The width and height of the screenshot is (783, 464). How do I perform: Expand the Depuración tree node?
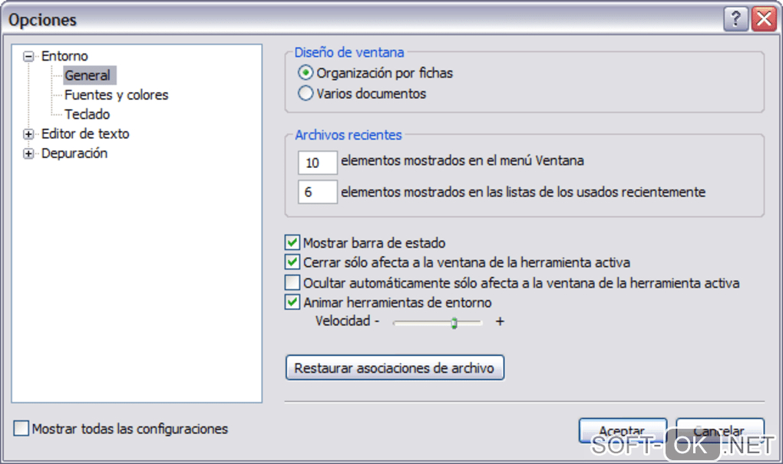[29, 153]
